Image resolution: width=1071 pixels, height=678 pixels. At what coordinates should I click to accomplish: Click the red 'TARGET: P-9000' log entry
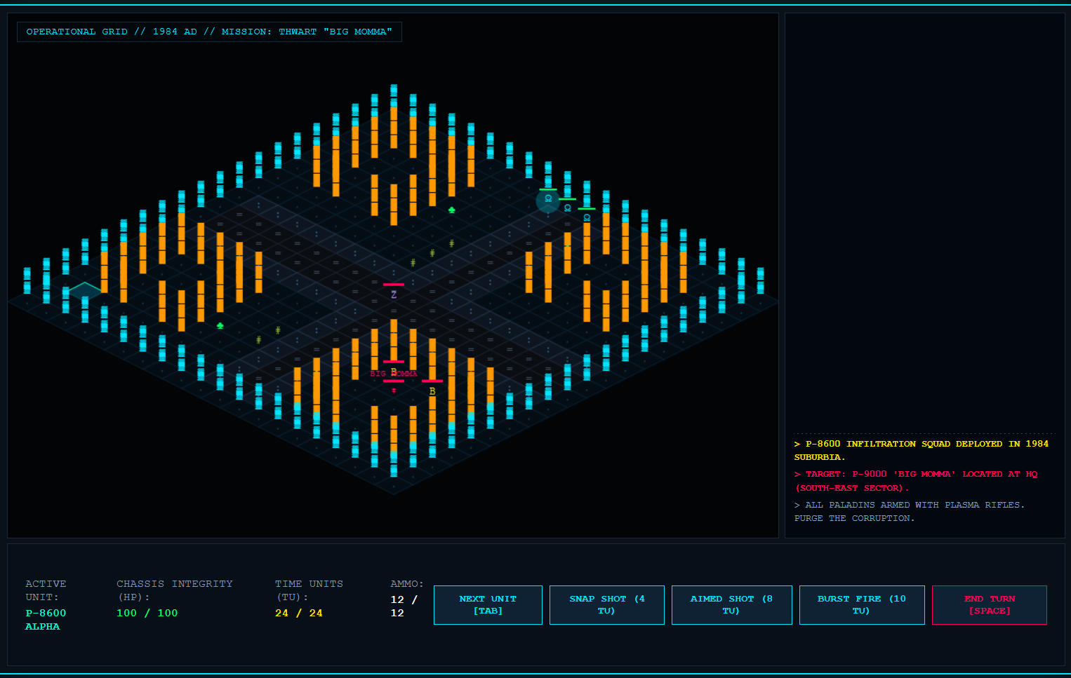pos(916,481)
